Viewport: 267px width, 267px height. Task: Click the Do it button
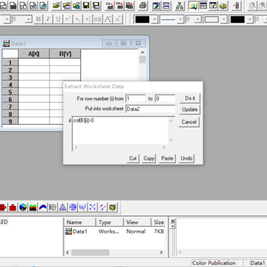pyautogui.click(x=190, y=98)
